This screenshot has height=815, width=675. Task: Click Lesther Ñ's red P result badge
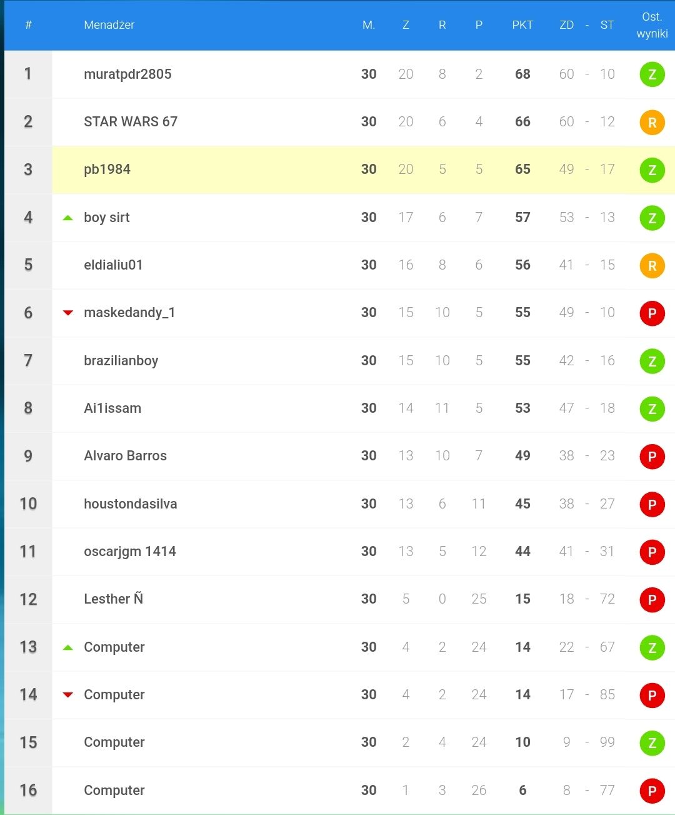point(652,600)
